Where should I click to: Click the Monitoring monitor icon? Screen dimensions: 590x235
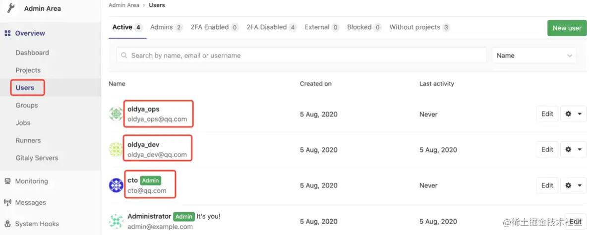click(x=7, y=181)
